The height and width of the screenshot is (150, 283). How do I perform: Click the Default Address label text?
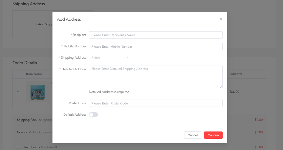click(x=75, y=115)
